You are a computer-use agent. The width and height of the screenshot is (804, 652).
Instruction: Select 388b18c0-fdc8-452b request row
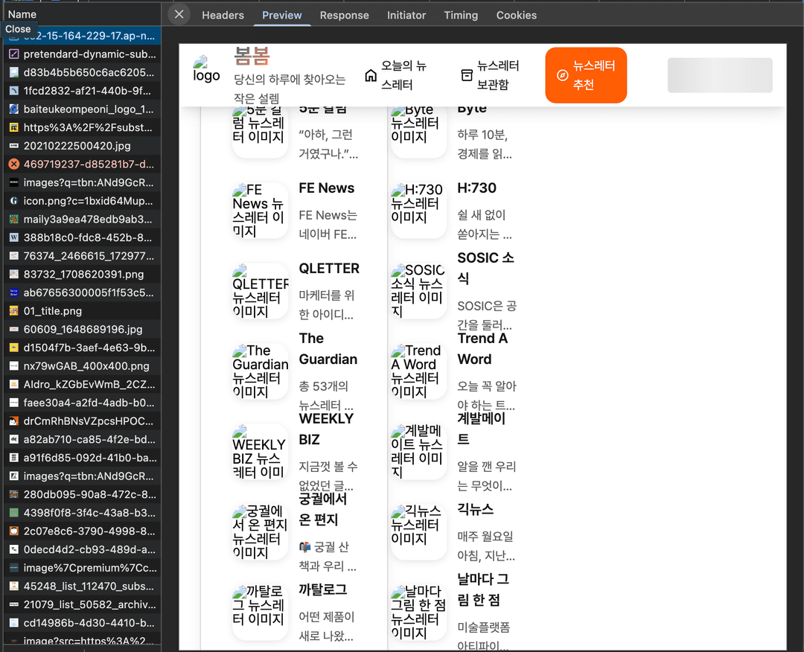click(82, 237)
